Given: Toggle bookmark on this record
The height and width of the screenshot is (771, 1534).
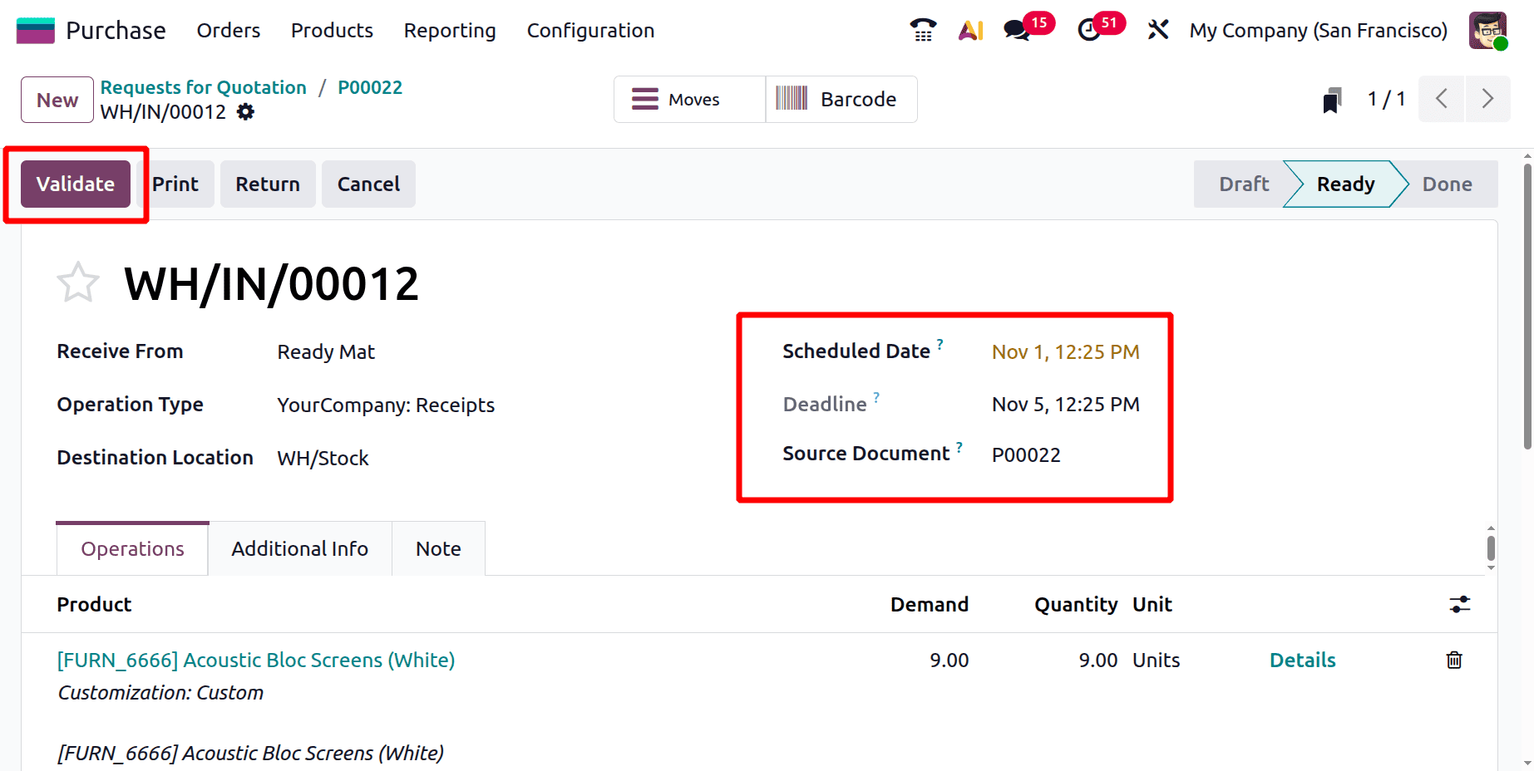Looking at the screenshot, I should (x=1332, y=99).
